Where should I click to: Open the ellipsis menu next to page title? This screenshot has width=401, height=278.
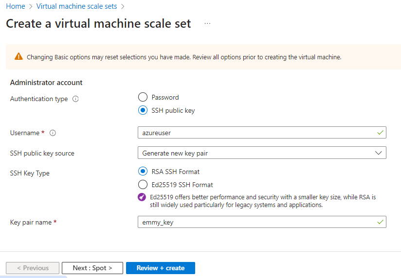tap(207, 23)
